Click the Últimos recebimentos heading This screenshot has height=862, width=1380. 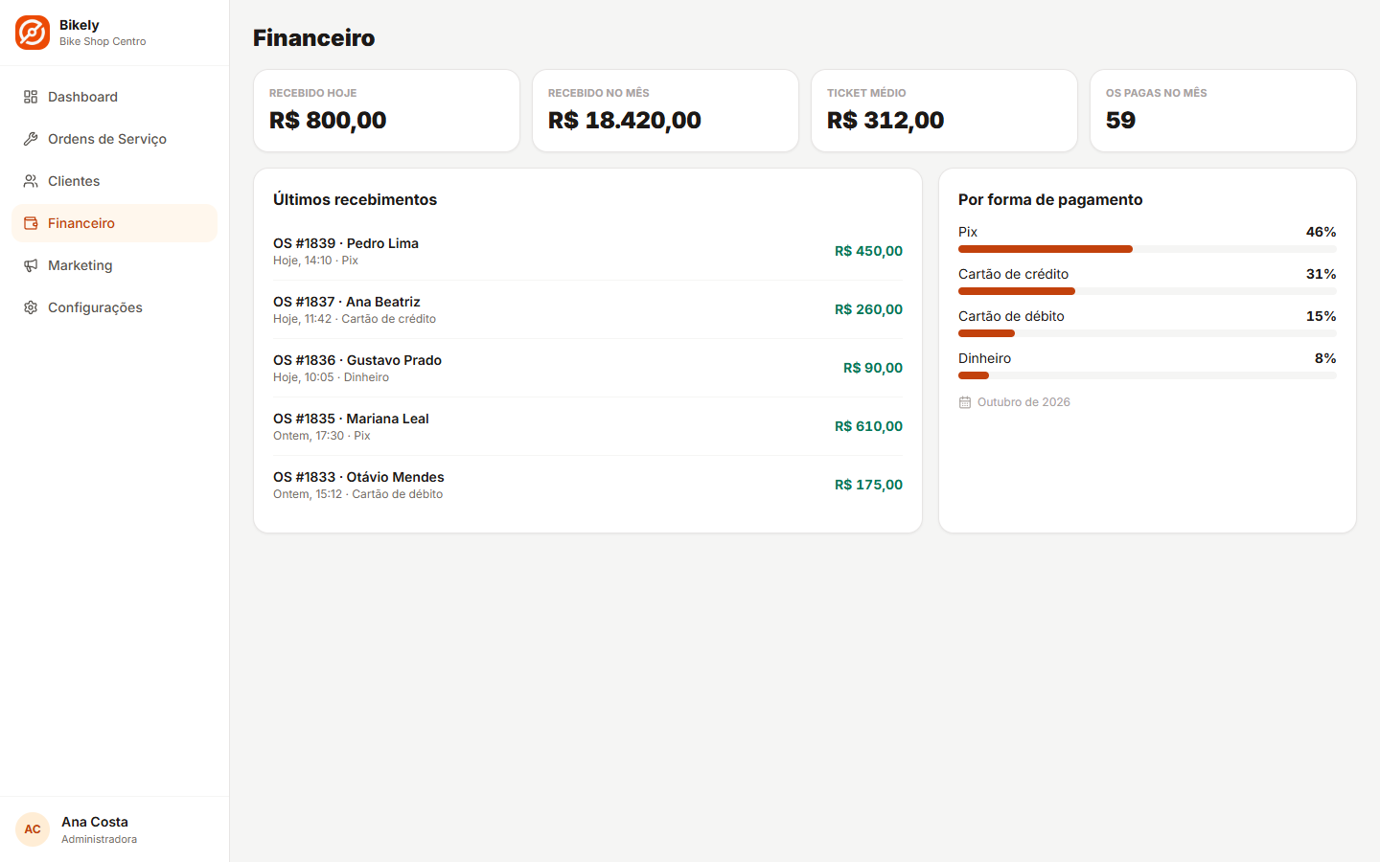(355, 199)
